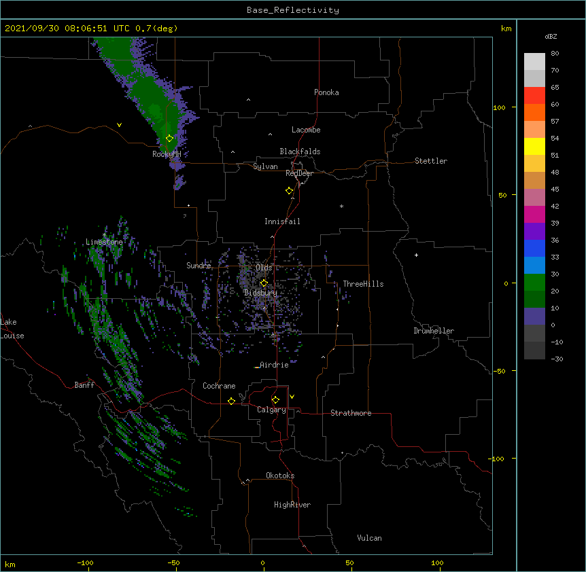
Task: Select the Olds label
Action: pyautogui.click(x=264, y=268)
